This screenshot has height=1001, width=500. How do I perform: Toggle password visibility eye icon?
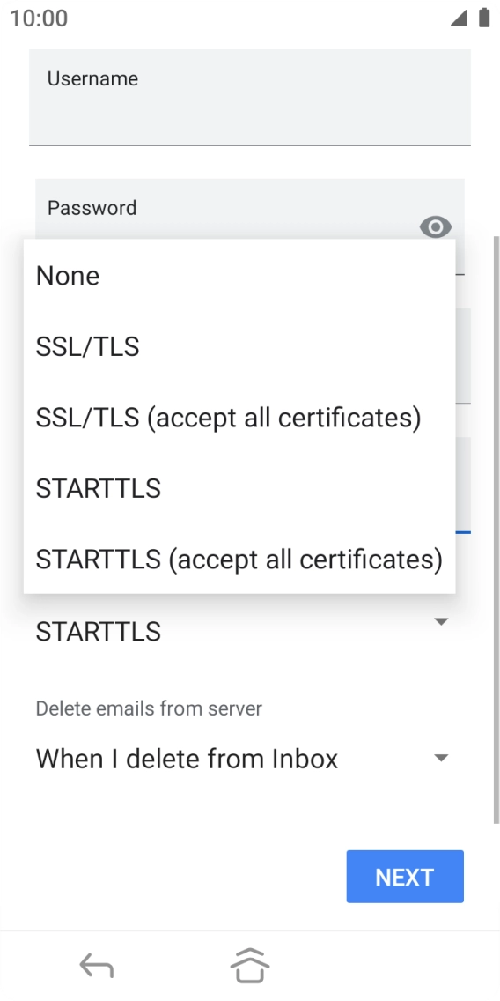pos(436,227)
